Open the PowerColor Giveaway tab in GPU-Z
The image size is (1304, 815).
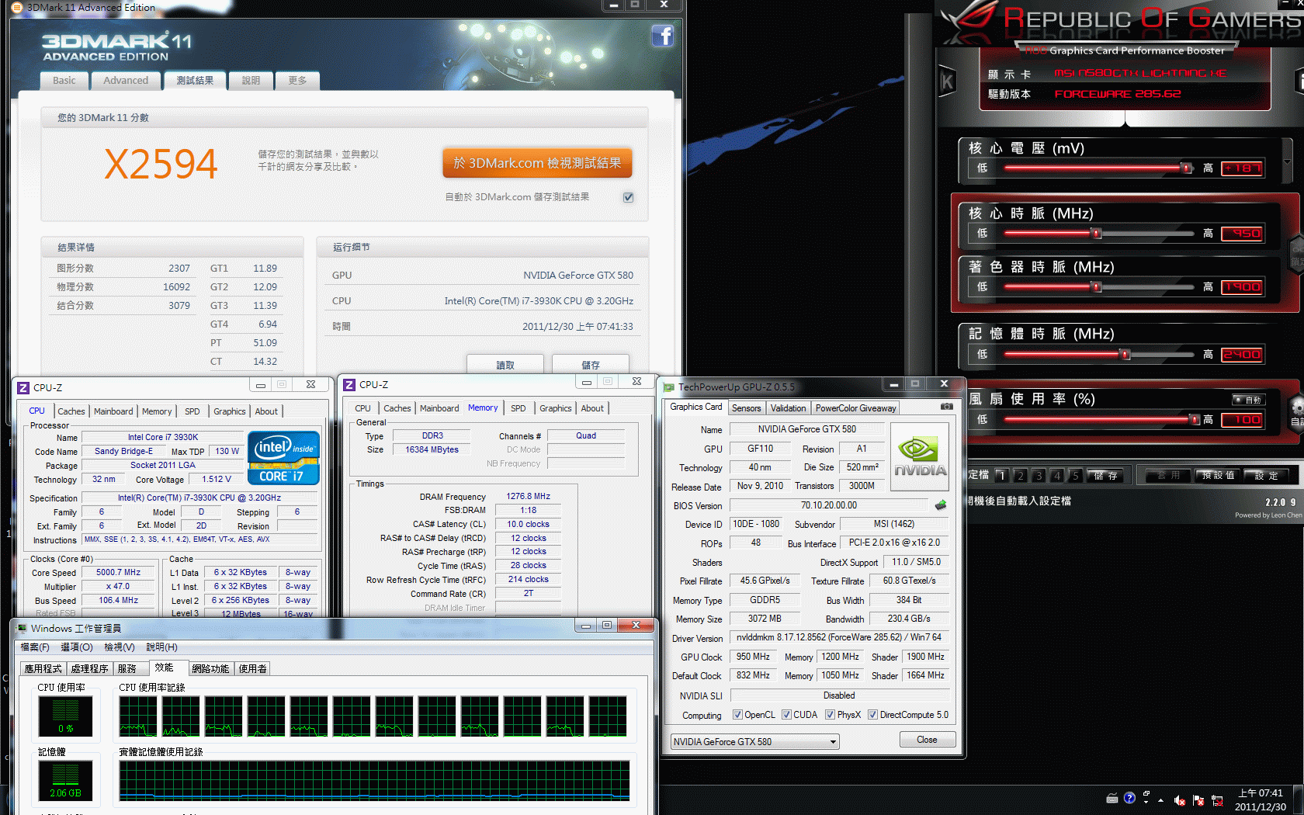pyautogui.click(x=855, y=408)
